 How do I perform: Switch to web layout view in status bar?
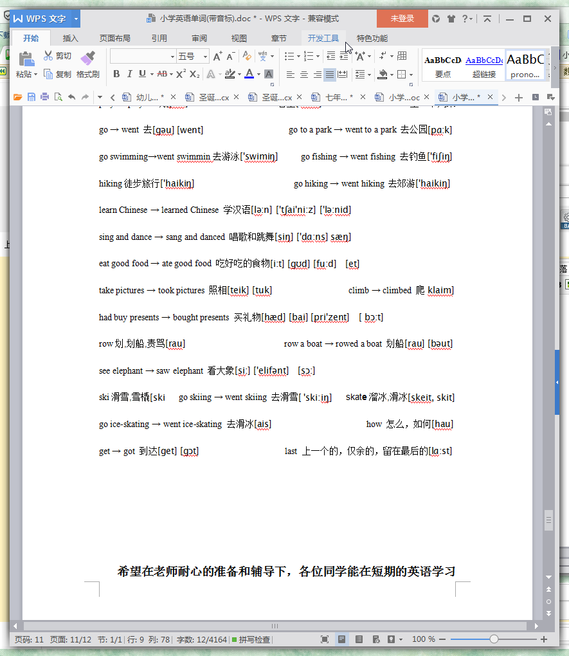click(375, 639)
